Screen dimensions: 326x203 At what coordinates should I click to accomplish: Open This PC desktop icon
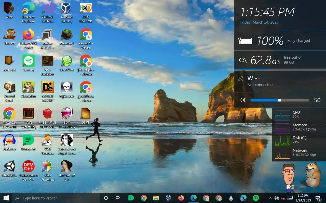click(x=9, y=37)
